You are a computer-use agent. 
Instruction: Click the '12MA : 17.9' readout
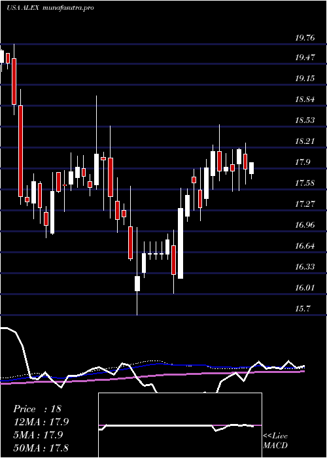[41, 422]
